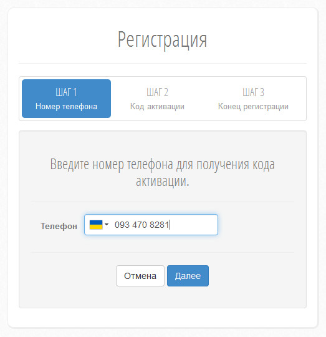Focus the phone number input field
Screen dimensions: 326x337
[x=151, y=225]
